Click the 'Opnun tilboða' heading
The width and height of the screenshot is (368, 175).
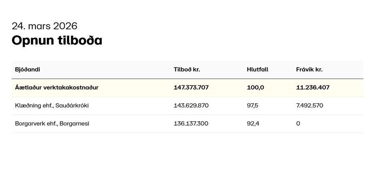(x=57, y=40)
